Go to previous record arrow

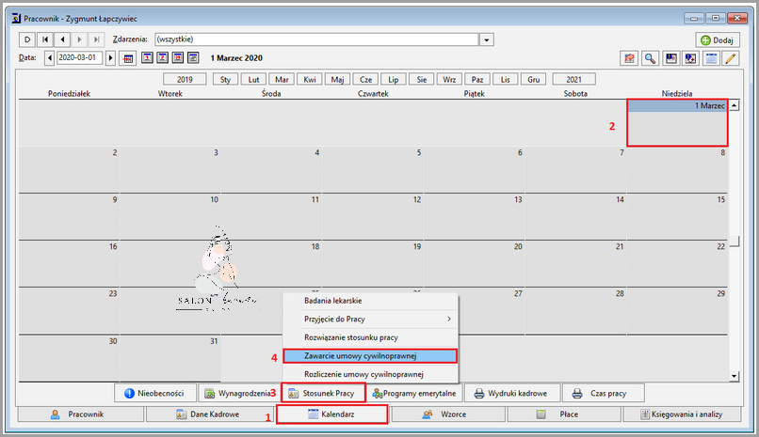[62, 39]
